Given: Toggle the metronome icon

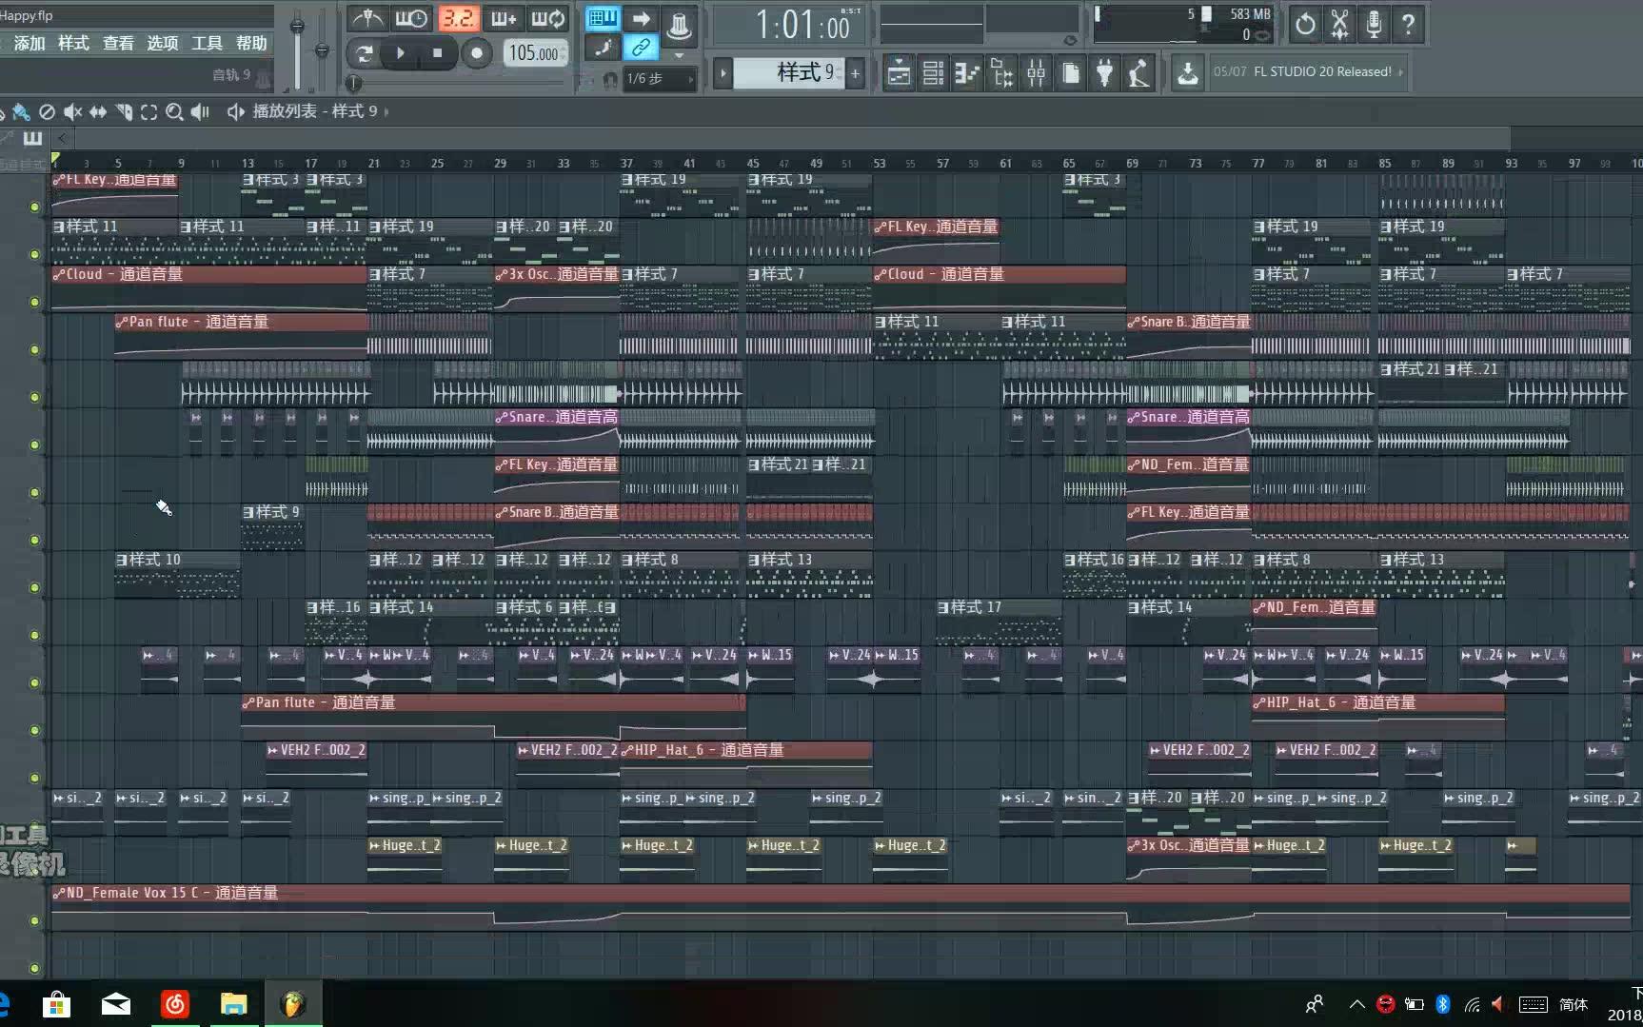Looking at the screenshot, I should [x=367, y=18].
